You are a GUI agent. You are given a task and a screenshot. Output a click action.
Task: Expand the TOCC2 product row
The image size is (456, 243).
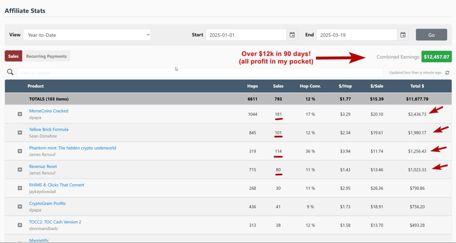click(20, 225)
